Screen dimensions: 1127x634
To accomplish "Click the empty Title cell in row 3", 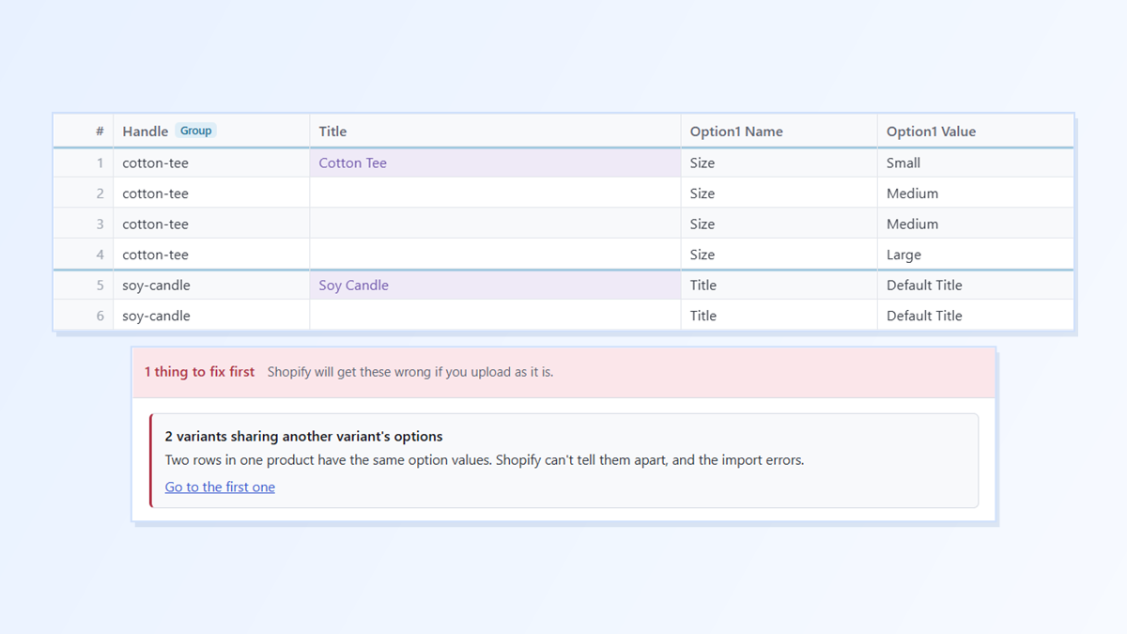I will (x=495, y=224).
